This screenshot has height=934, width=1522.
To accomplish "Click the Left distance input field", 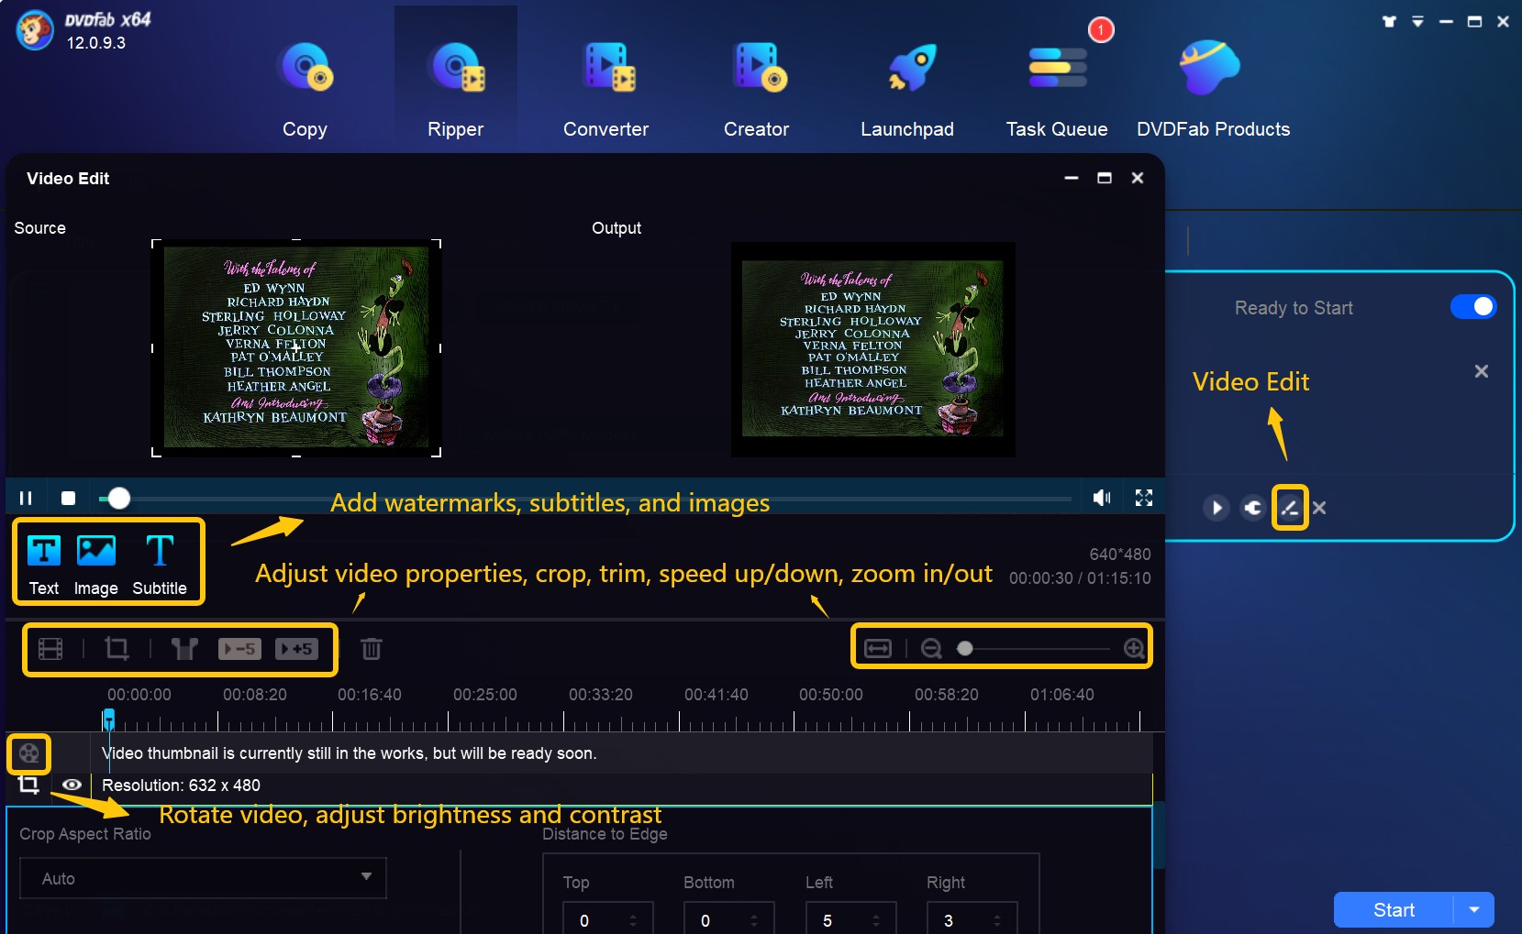I will pos(850,919).
